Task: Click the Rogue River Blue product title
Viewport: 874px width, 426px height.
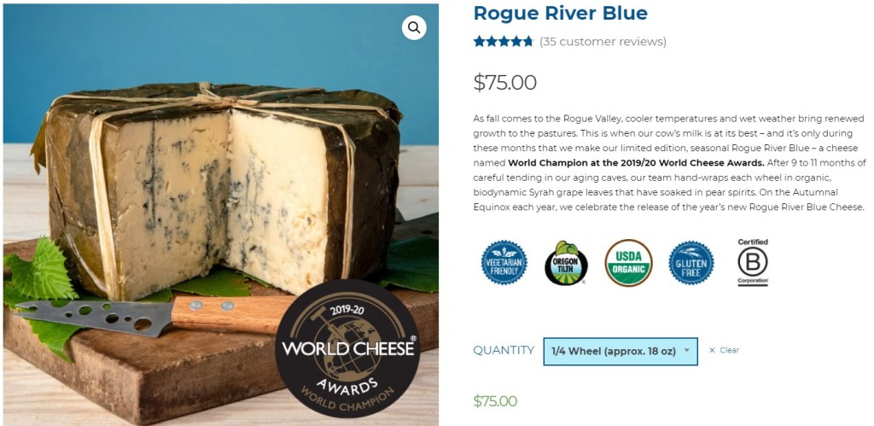Action: [x=560, y=14]
